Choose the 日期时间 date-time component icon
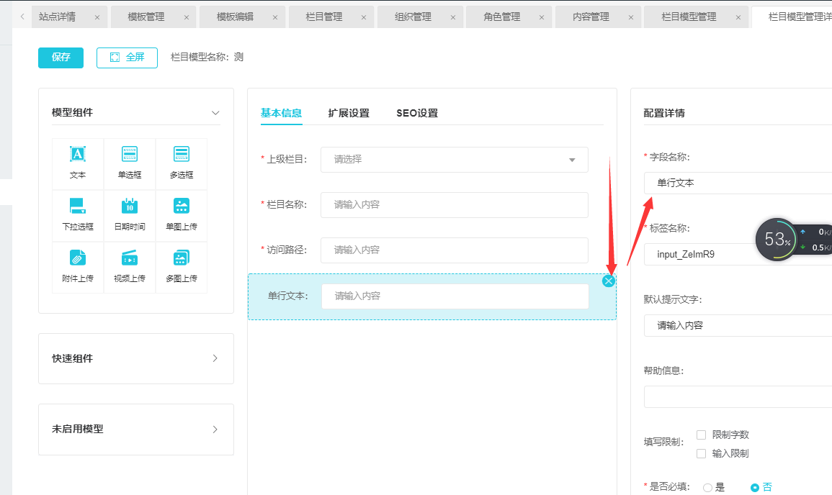 130,206
